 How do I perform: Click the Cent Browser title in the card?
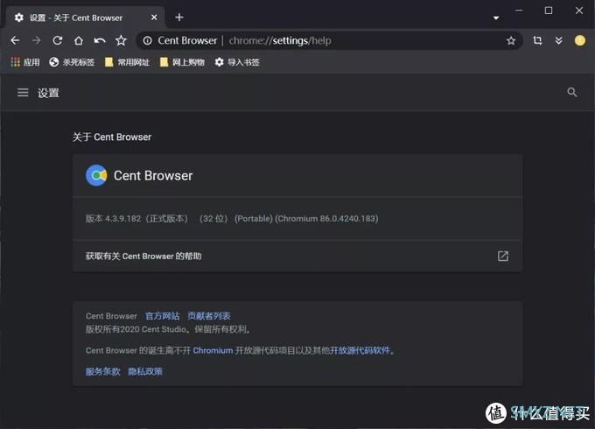coord(153,175)
